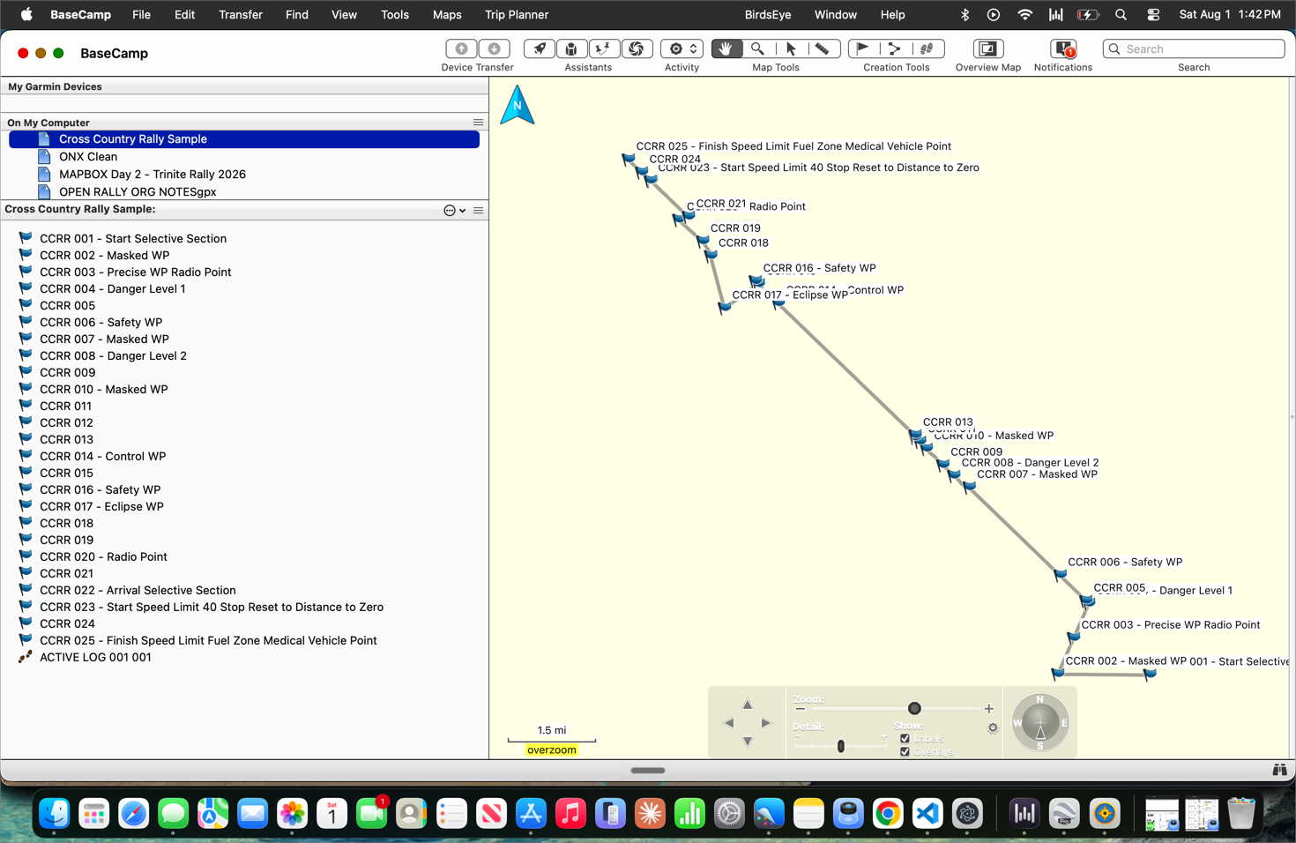Screen dimensions: 1296x843
Task: Open the Find menu
Action: [x=297, y=15]
